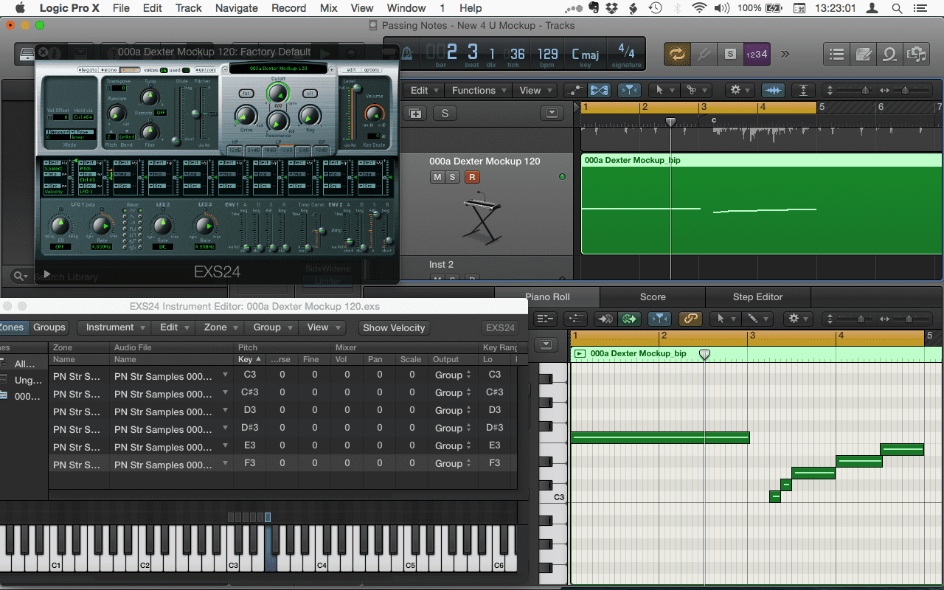
Task: Open Snap gear menu in Tracks area
Action: coord(739,90)
